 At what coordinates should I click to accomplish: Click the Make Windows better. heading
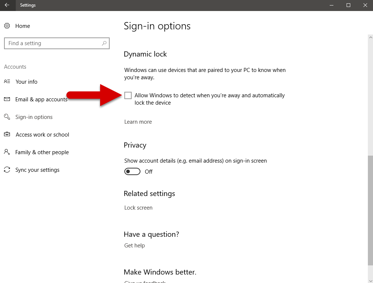pyautogui.click(x=160, y=272)
